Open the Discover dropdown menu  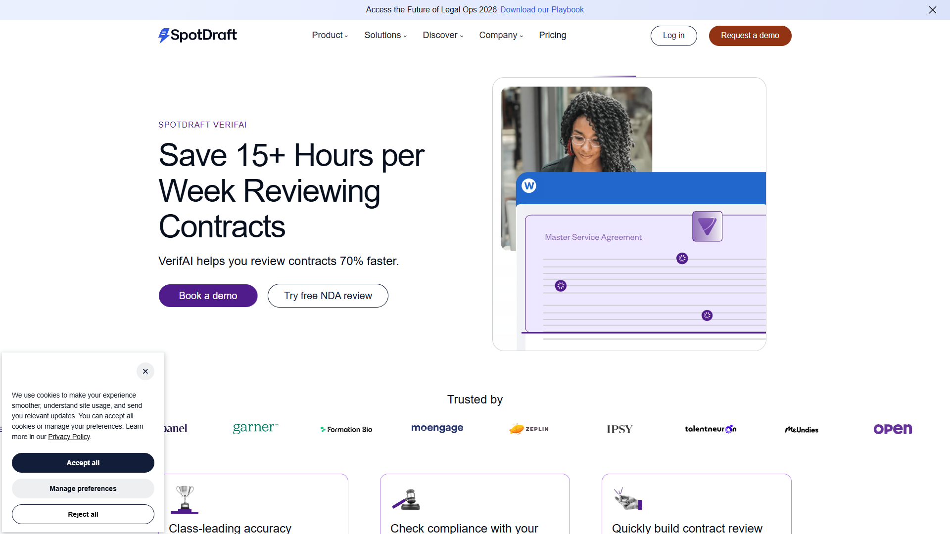[443, 35]
